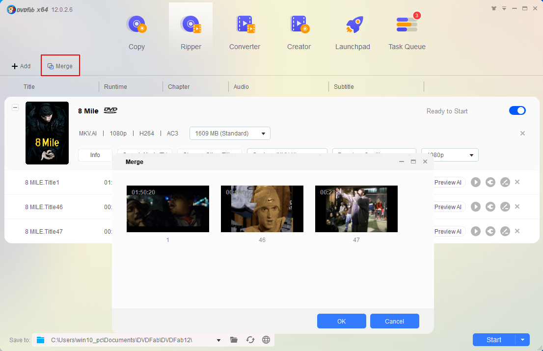Open video edit icon for 8 MILE.Title1
This screenshot has height=351, width=543.
click(x=505, y=182)
